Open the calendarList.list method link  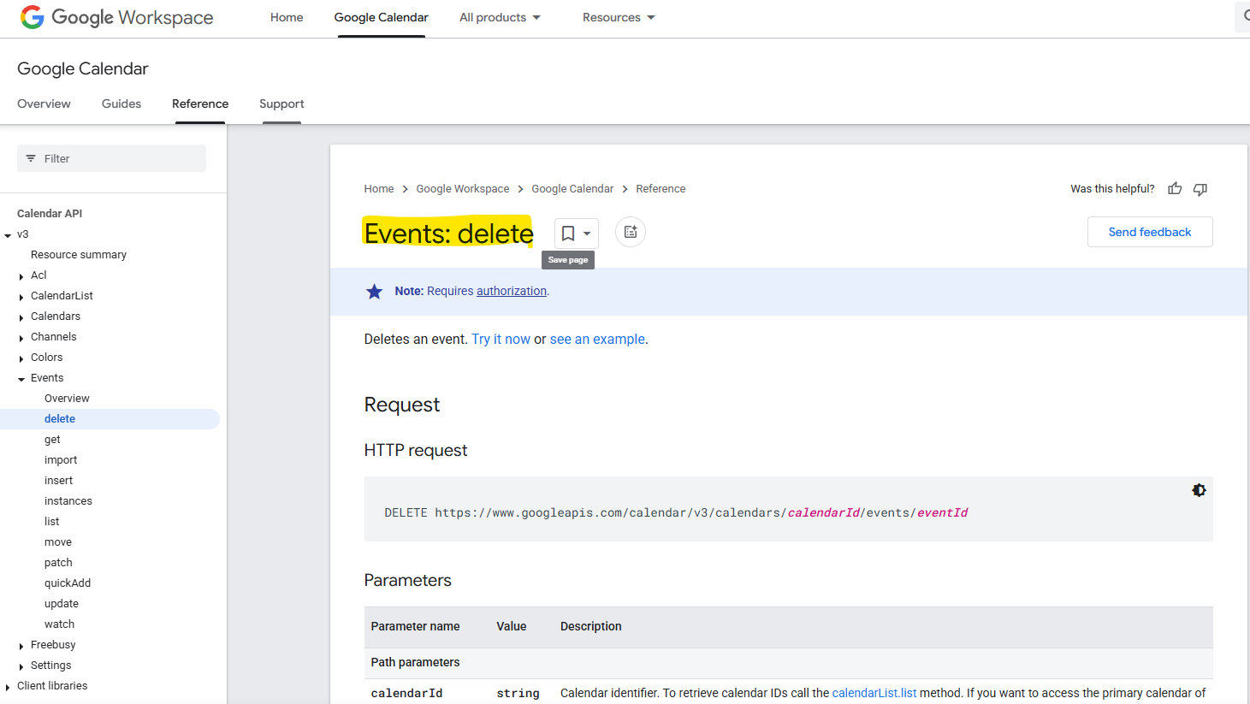point(874,693)
